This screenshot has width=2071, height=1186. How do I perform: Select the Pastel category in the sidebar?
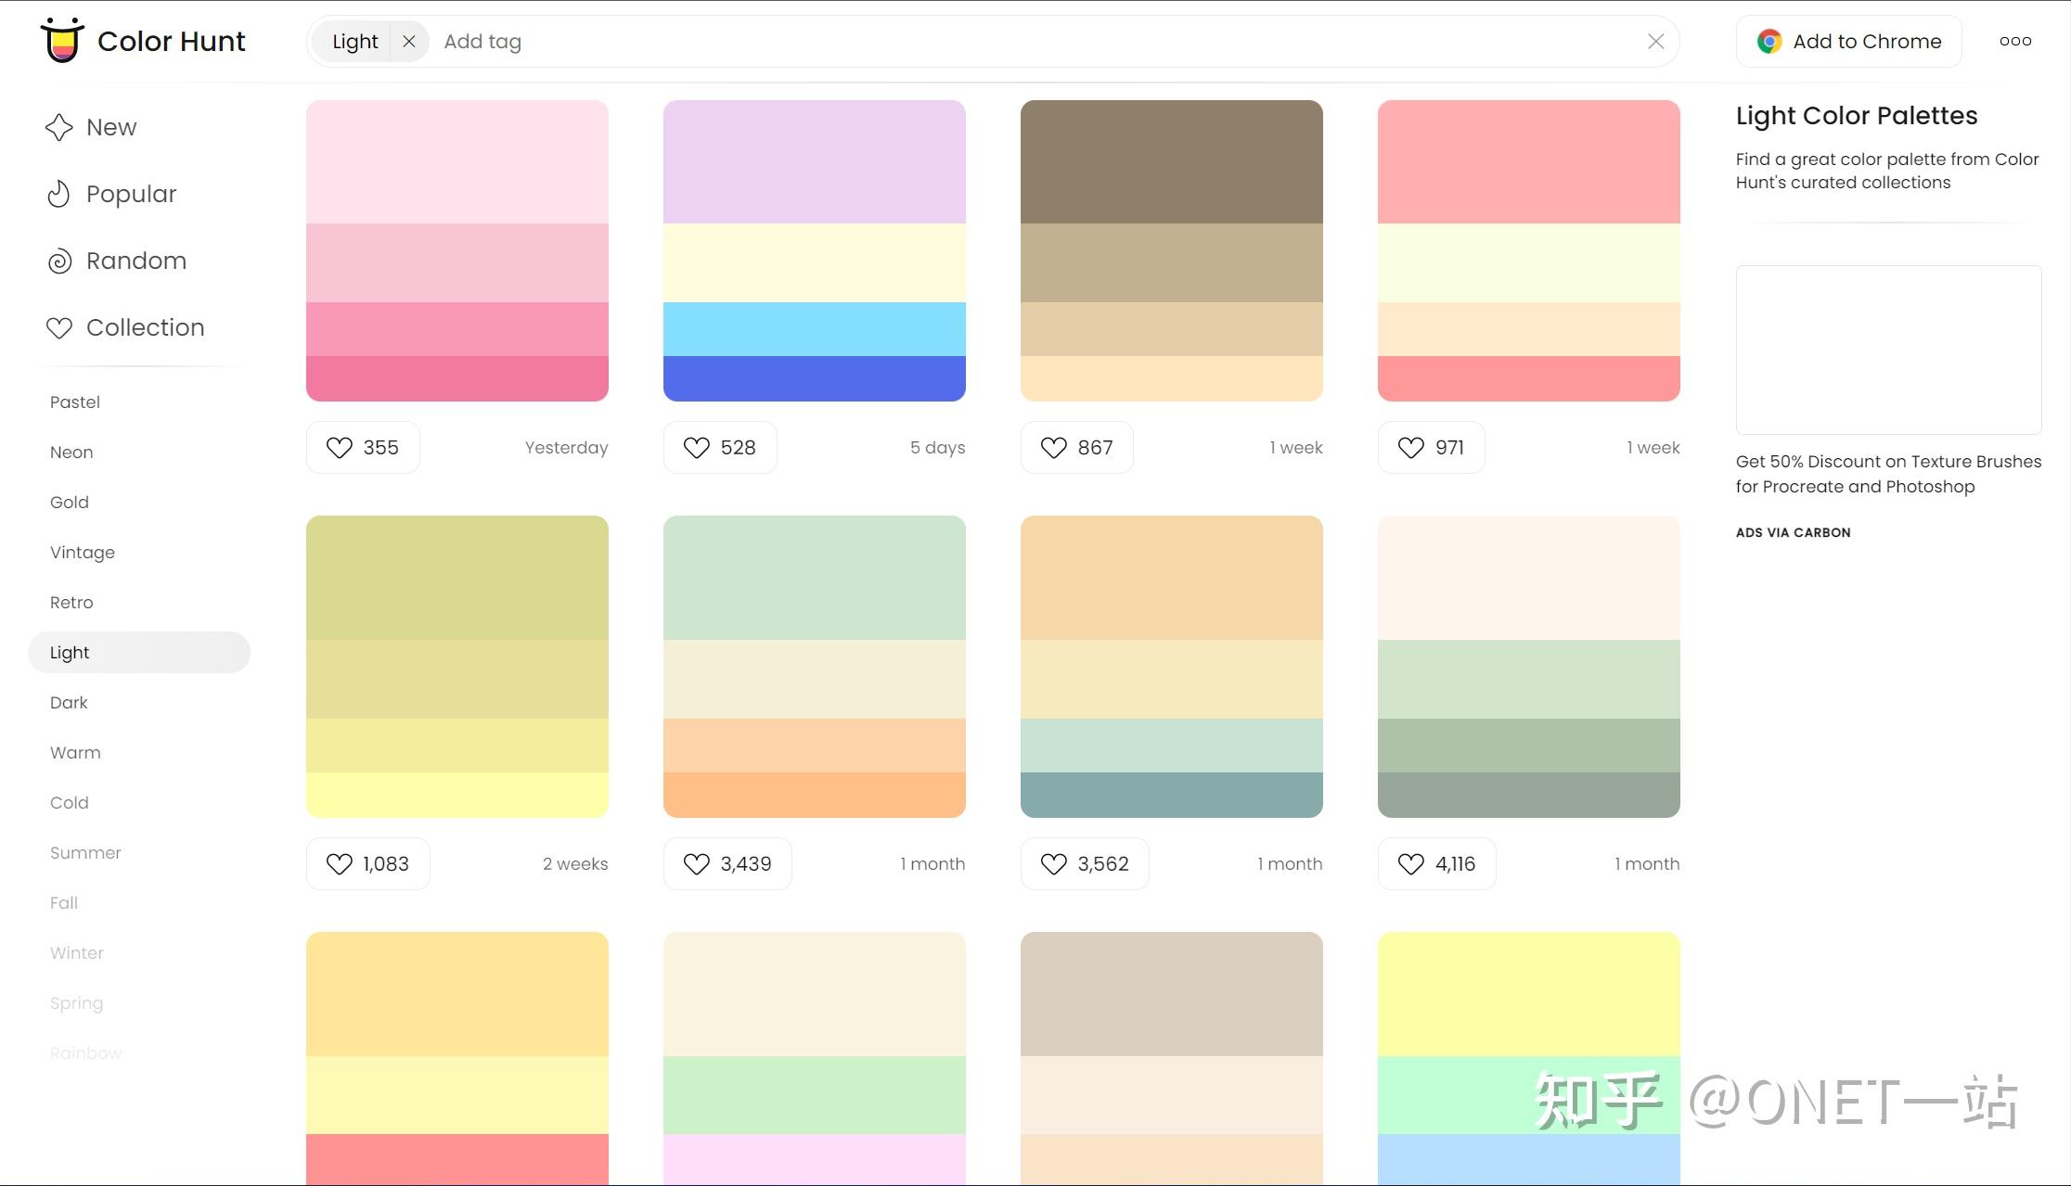(74, 402)
